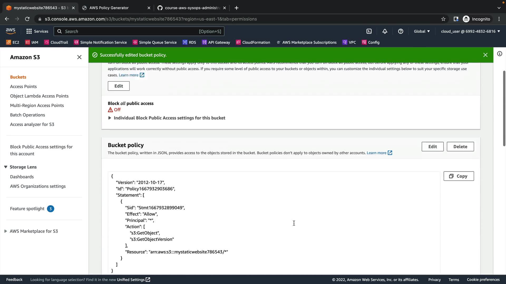Click the AWS logo home icon

(11, 31)
